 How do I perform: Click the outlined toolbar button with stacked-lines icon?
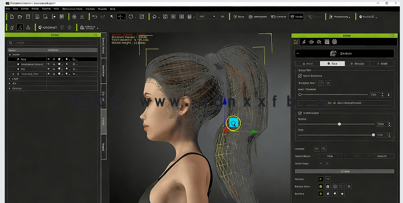point(296,17)
